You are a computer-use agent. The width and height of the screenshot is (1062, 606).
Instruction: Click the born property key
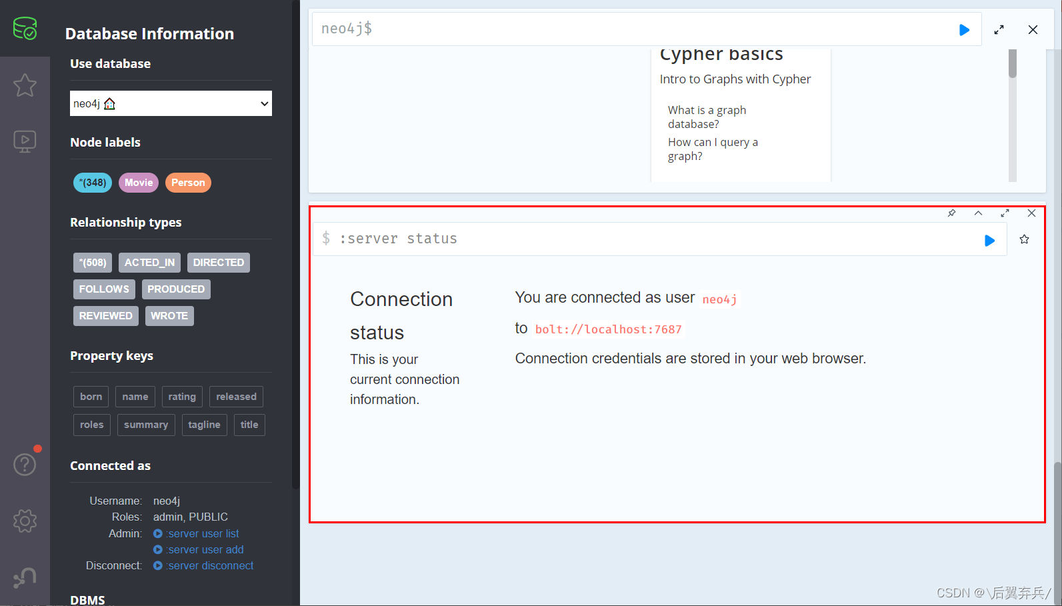point(91,397)
